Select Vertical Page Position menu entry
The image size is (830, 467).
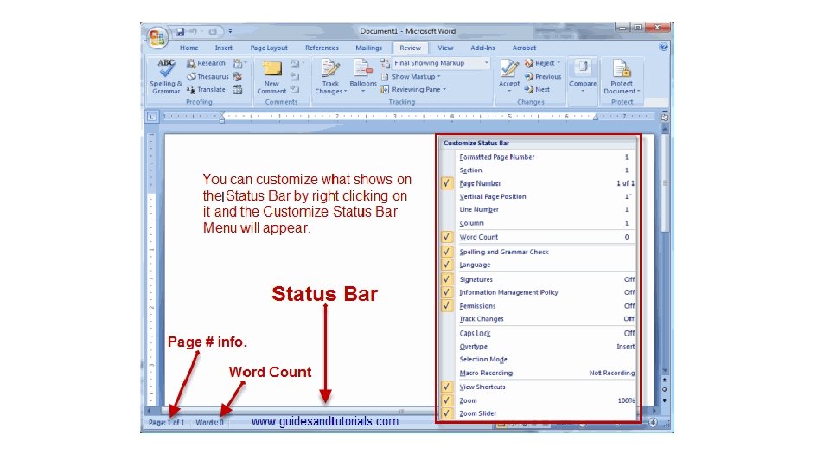[539, 196]
